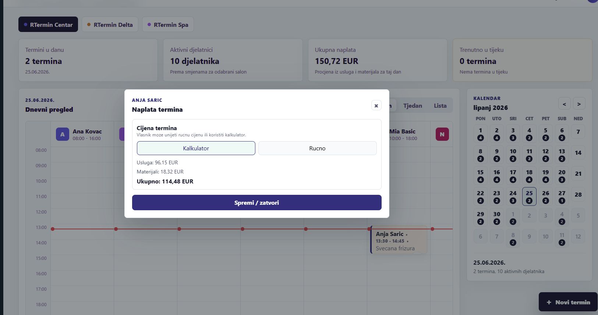Select June 4 in the calendar

[x=529, y=133]
